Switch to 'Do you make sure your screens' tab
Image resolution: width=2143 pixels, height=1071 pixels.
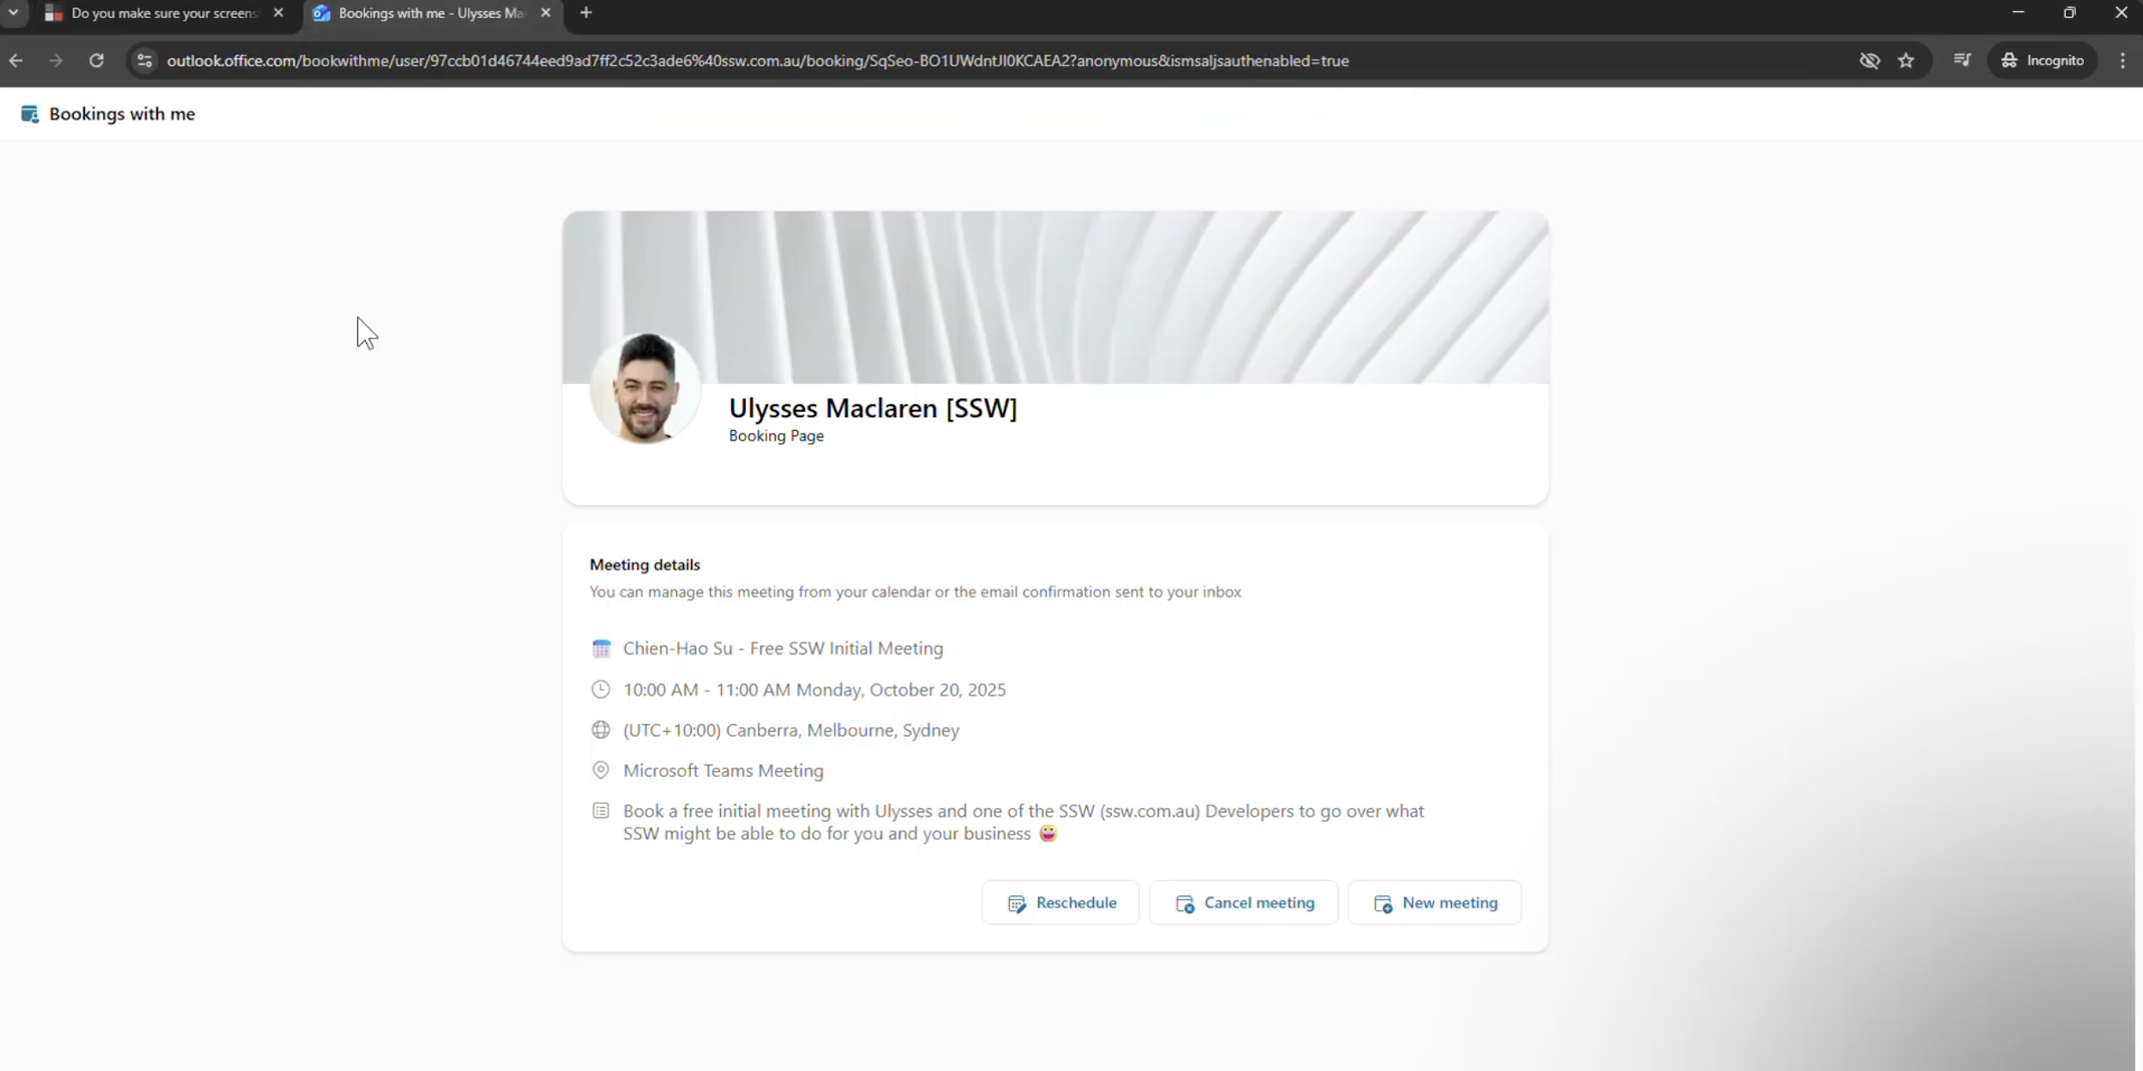click(163, 14)
